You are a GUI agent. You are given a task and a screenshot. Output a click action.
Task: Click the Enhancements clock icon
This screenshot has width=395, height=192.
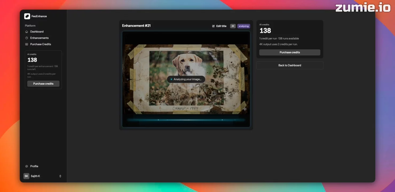26,38
